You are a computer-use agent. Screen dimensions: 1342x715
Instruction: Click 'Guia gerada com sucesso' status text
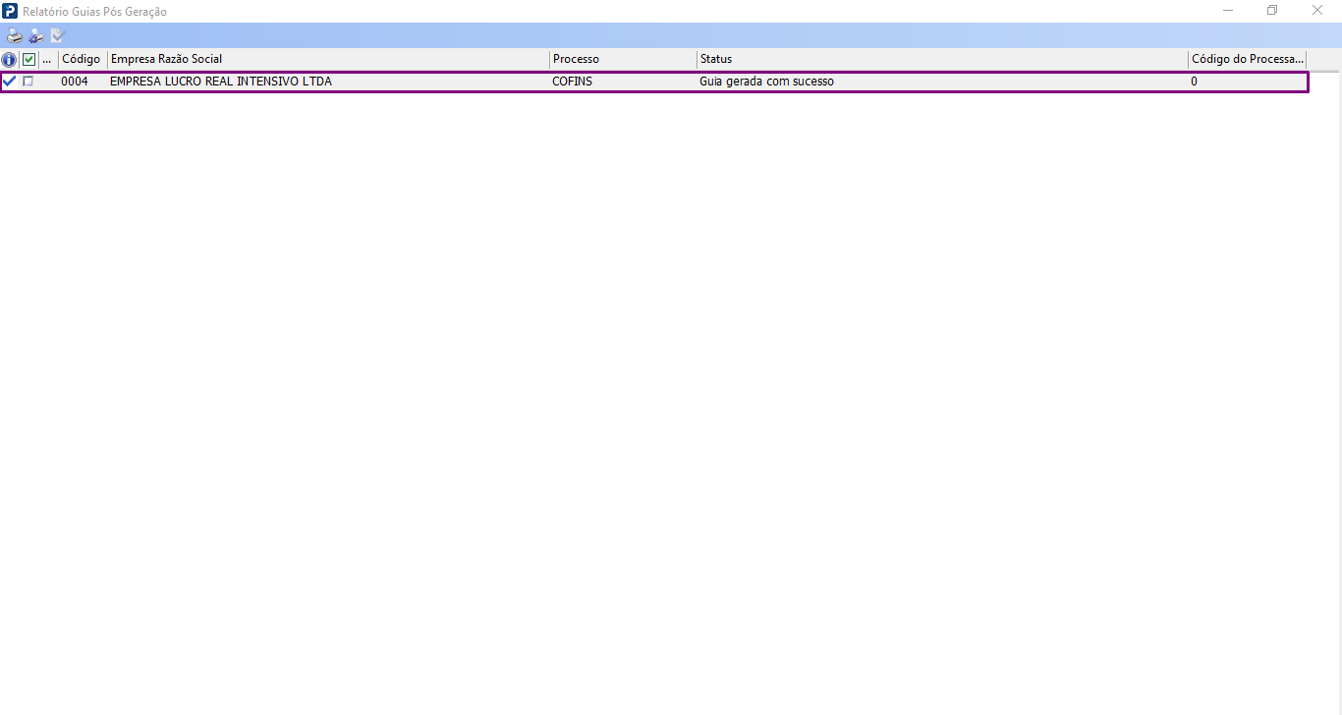(x=766, y=82)
